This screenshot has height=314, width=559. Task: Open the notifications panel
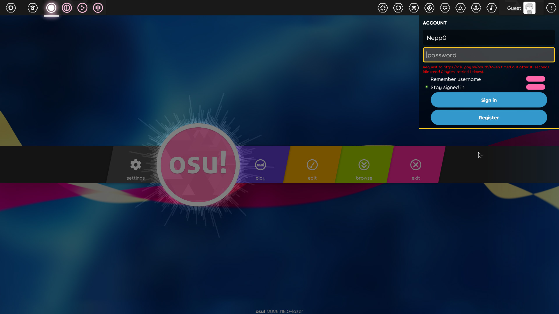coord(551,8)
